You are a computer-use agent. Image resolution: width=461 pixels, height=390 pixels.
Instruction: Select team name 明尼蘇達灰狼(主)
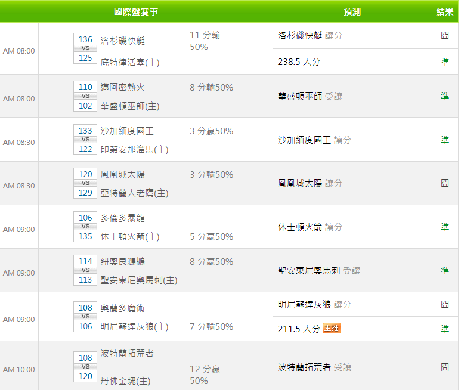[x=134, y=326]
